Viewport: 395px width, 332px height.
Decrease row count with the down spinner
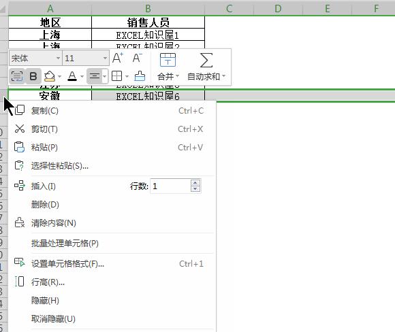coord(195,189)
